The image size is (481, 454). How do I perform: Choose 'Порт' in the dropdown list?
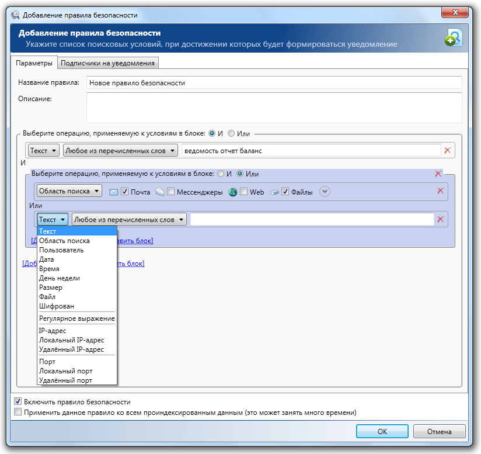(77, 362)
